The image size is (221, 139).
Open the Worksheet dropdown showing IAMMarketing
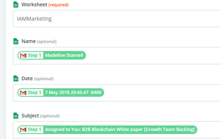(117, 18)
